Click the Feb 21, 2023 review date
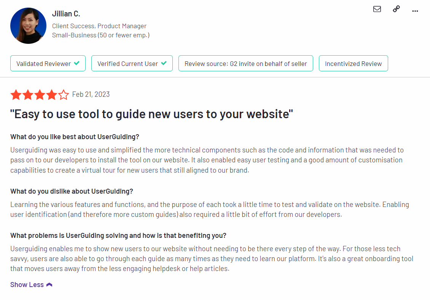 point(91,95)
